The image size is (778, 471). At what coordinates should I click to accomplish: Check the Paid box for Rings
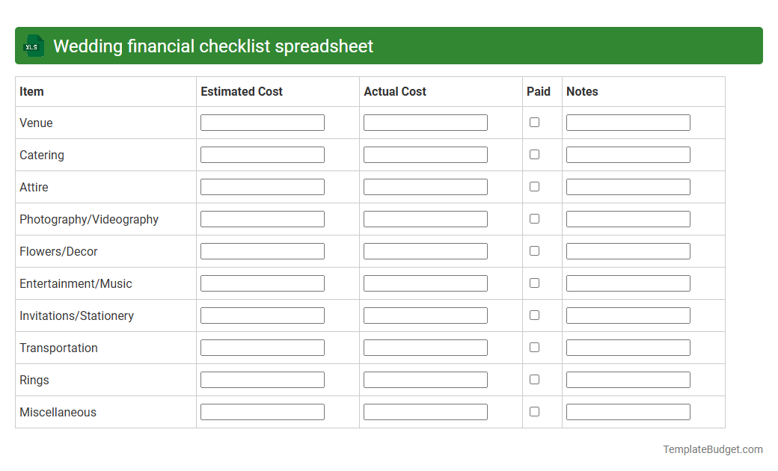click(534, 379)
